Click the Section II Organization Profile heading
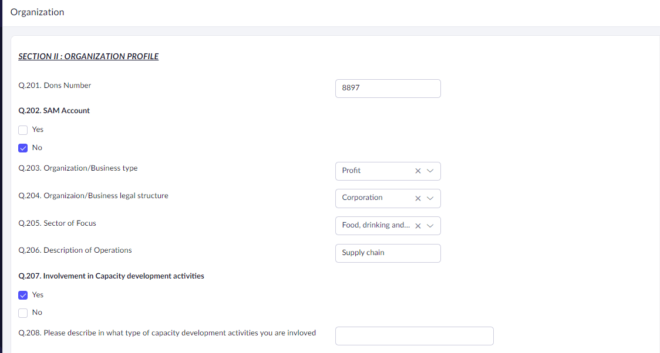 pos(89,57)
